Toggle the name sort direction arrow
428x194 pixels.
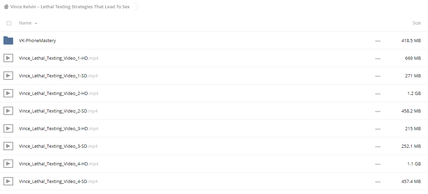point(36,23)
